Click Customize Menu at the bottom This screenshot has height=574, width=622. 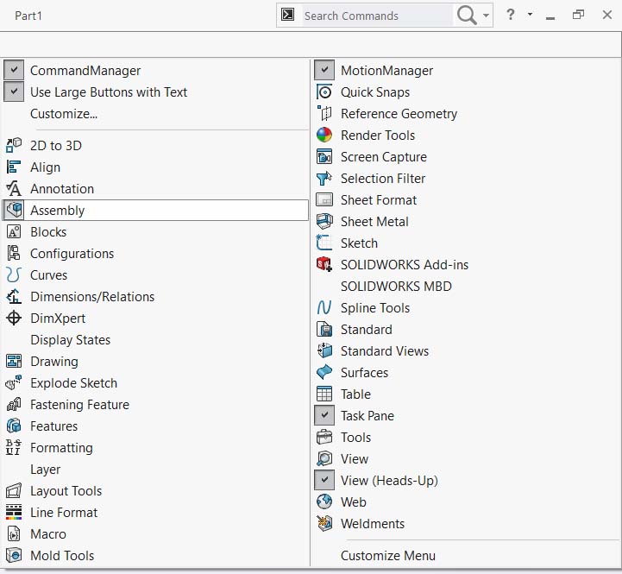[388, 556]
